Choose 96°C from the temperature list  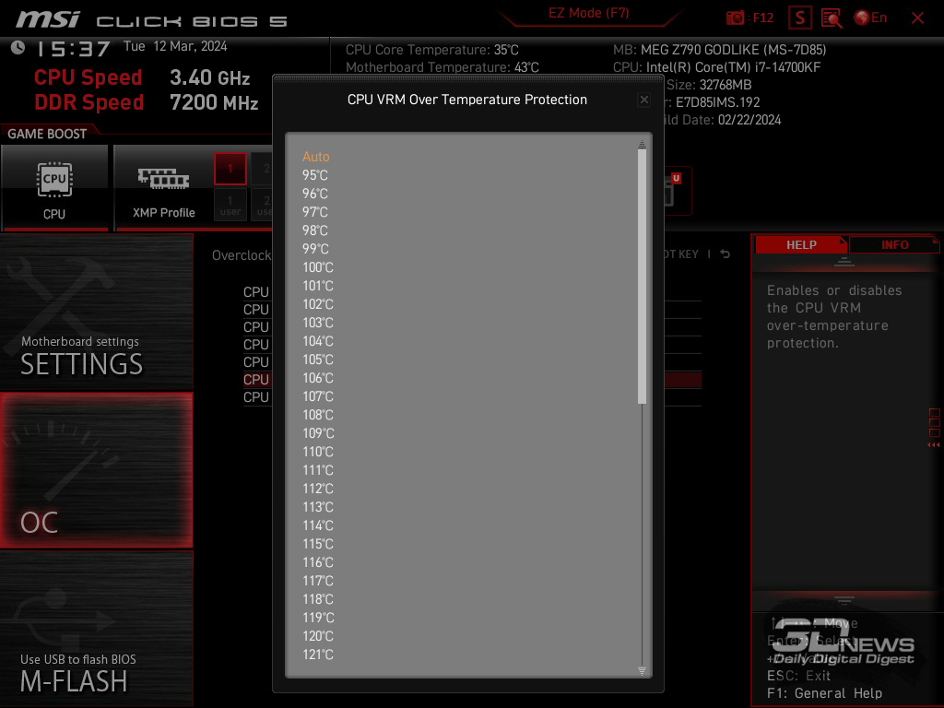[x=315, y=194]
